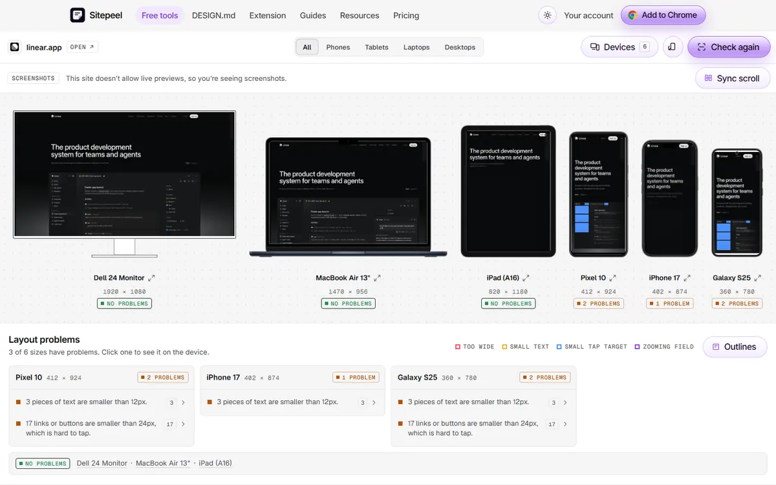The height and width of the screenshot is (485, 776).
Task: Click the Add to Chrome button
Action: 663,16
